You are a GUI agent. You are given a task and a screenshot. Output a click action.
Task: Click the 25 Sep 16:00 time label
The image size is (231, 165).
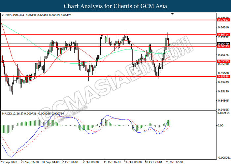tap(30, 162)
